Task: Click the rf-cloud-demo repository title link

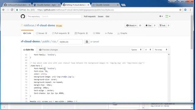Action: click(x=46, y=25)
